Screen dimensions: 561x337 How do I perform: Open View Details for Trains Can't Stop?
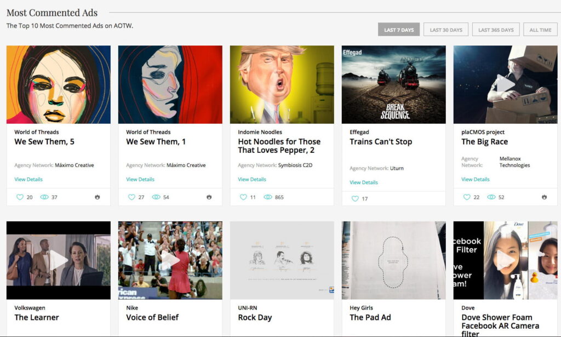(364, 182)
